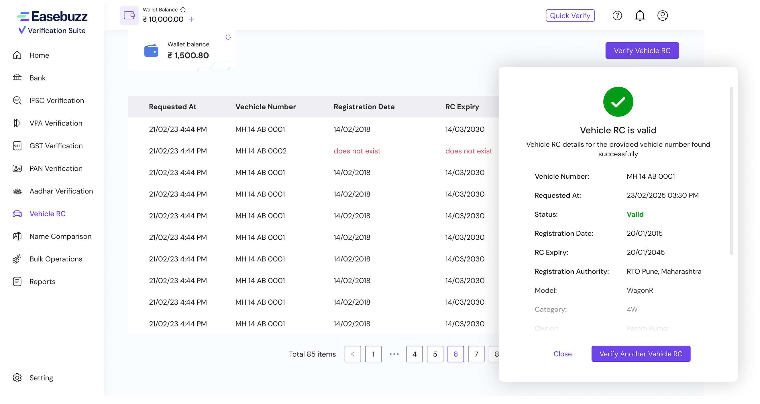Click the Setting gear icon
The image size is (760, 404).
(17, 378)
